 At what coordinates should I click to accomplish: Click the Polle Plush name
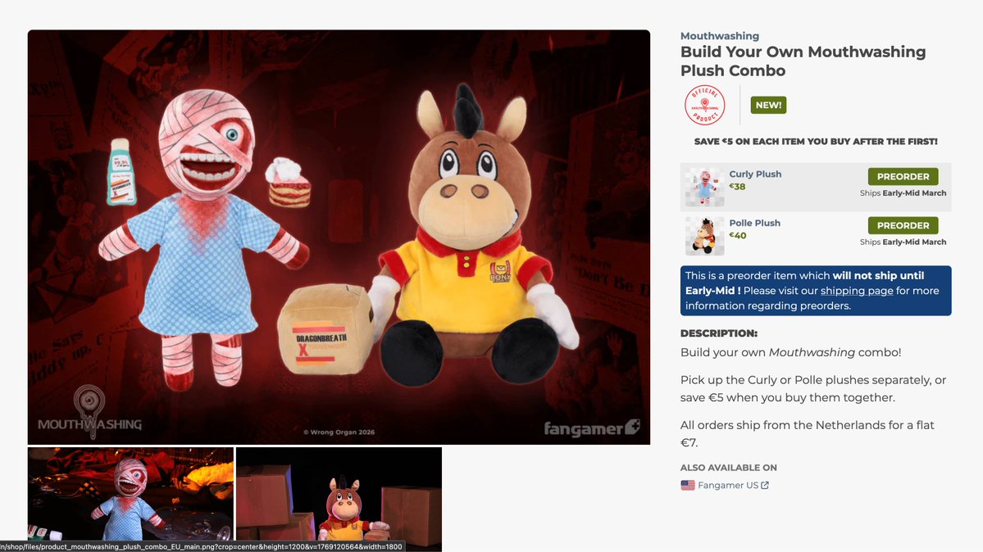click(x=754, y=223)
